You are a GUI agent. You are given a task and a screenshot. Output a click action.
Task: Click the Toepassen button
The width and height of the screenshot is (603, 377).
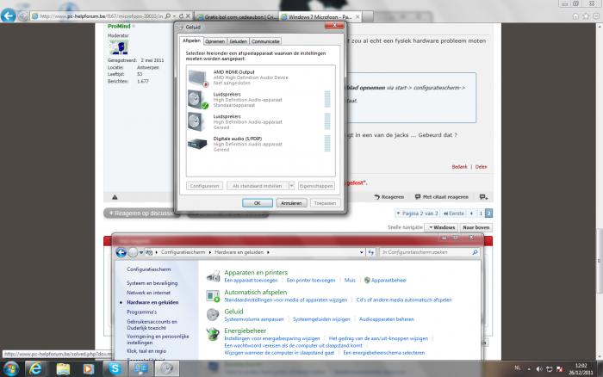325,203
